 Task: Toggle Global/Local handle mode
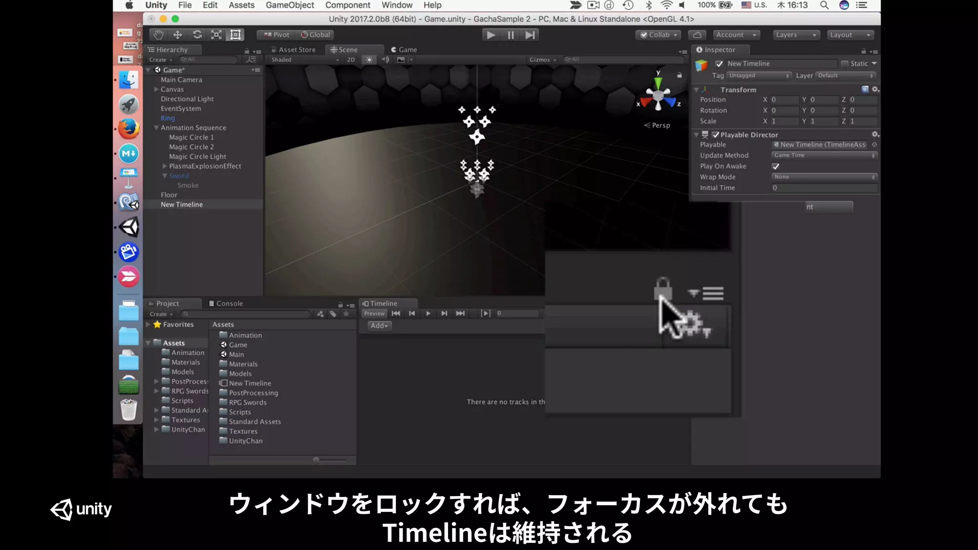315,35
